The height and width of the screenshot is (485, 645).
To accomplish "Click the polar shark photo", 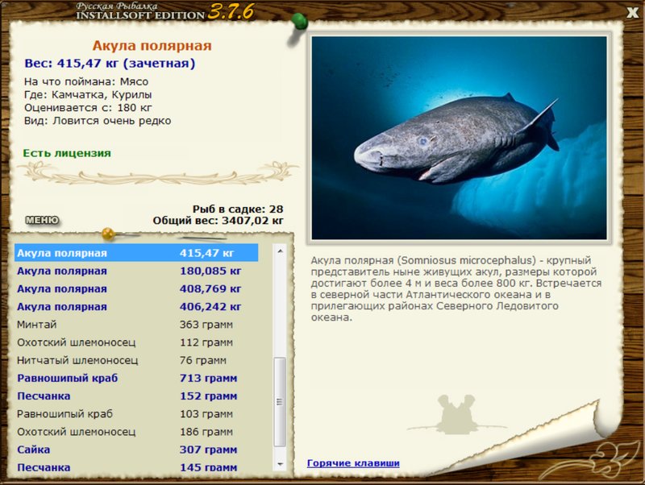I will [x=459, y=138].
